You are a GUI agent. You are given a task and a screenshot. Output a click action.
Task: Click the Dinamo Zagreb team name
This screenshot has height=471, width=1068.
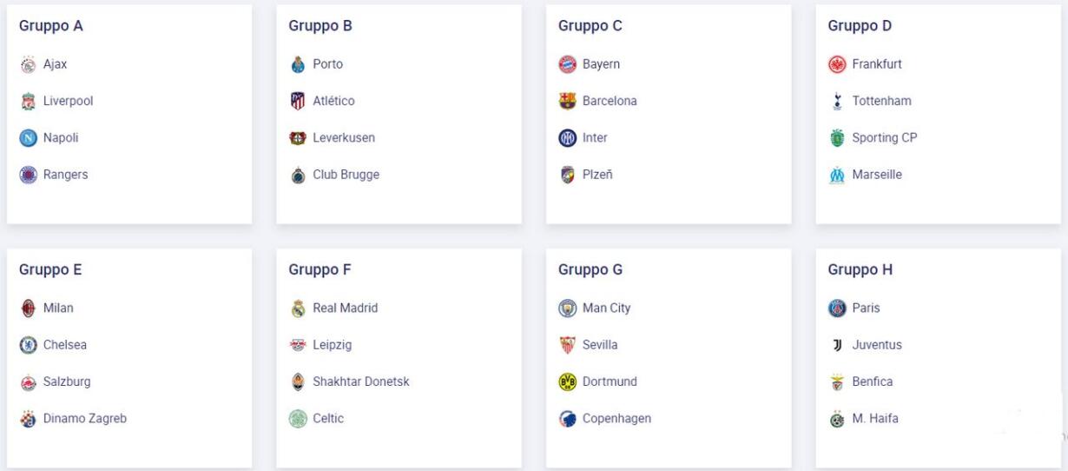85,419
